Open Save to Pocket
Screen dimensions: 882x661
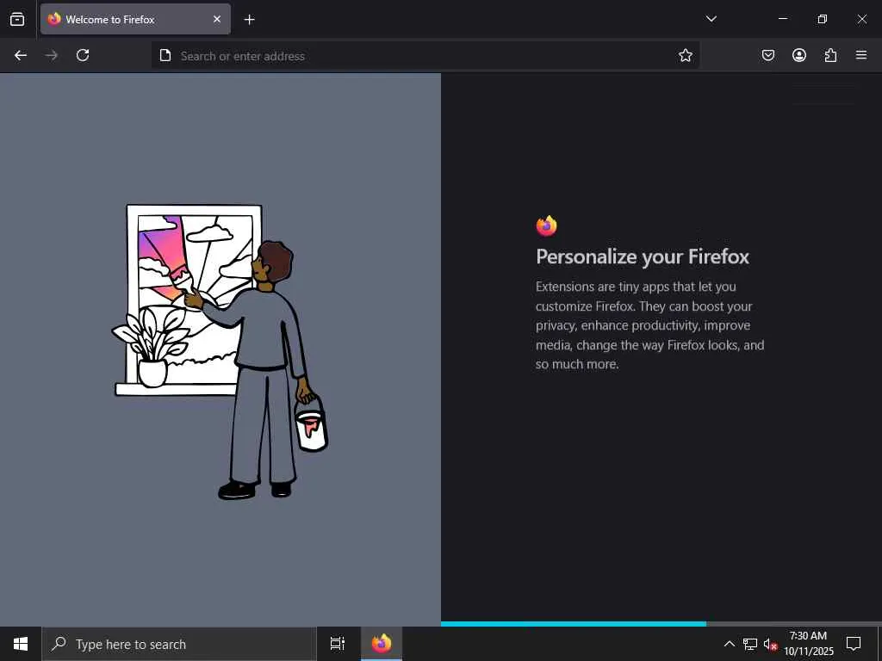(767, 55)
